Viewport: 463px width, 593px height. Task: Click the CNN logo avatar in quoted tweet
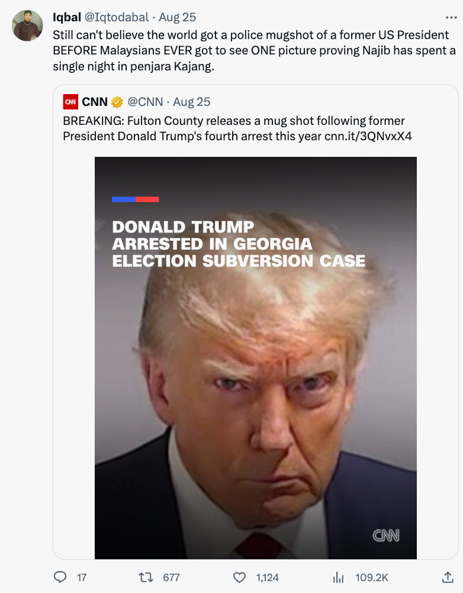70,102
